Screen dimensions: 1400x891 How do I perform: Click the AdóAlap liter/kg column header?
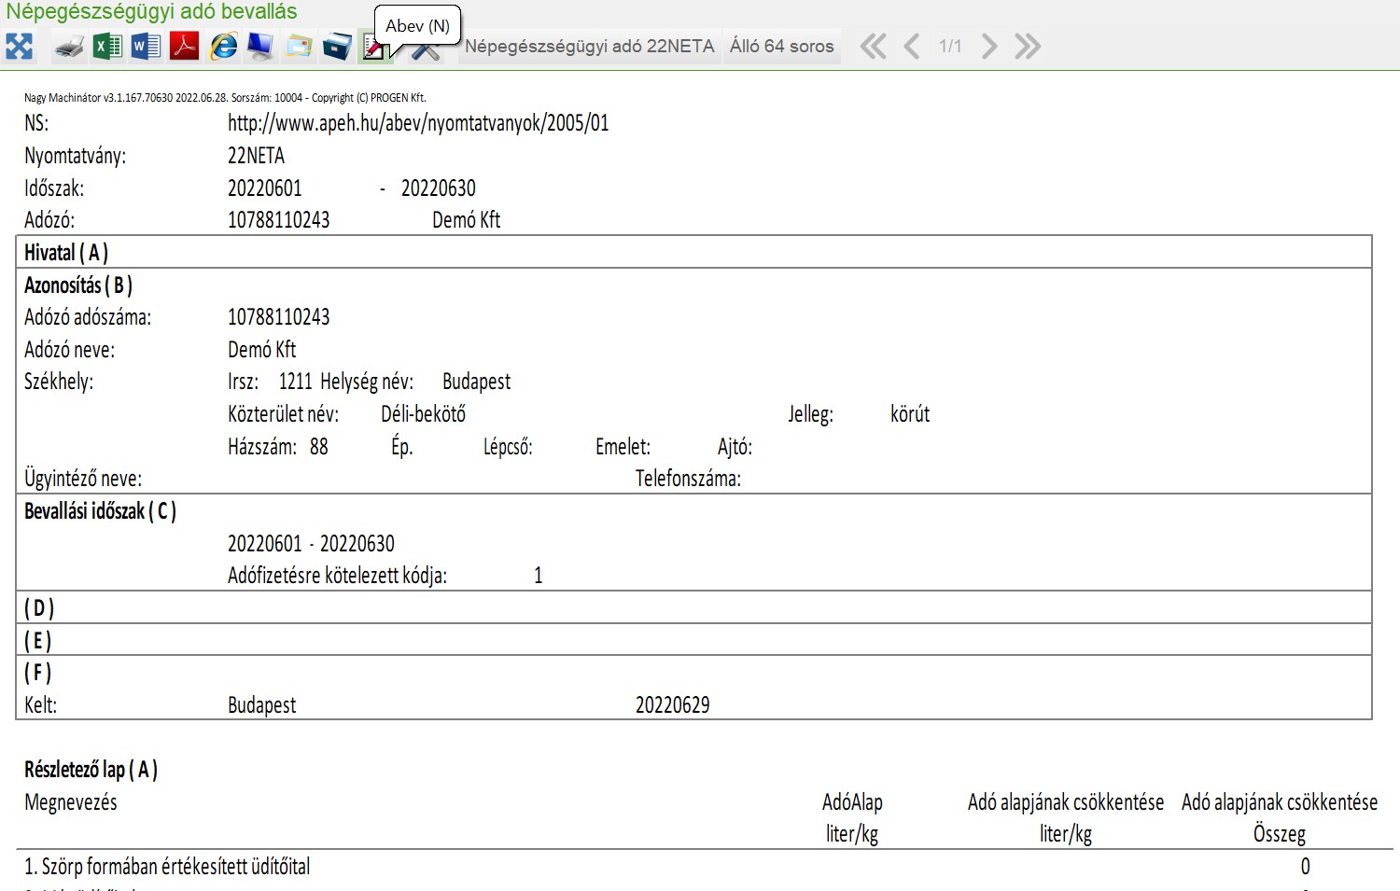(x=852, y=818)
